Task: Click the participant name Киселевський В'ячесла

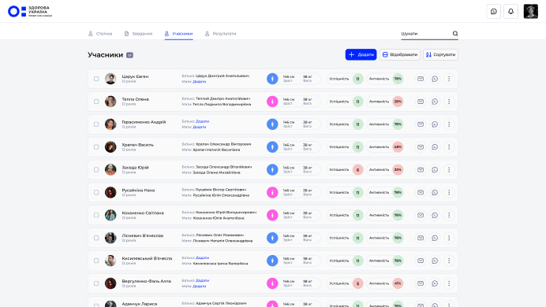Action: [x=147, y=258]
